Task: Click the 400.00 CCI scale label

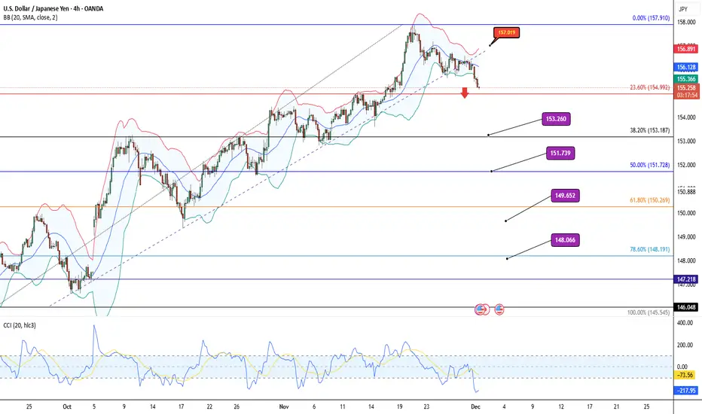Action: pyautogui.click(x=685, y=323)
